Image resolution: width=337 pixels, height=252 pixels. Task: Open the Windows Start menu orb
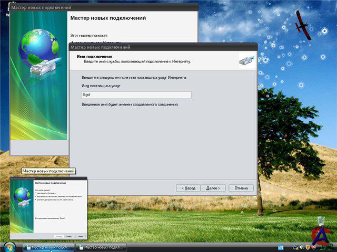[x=9, y=246]
